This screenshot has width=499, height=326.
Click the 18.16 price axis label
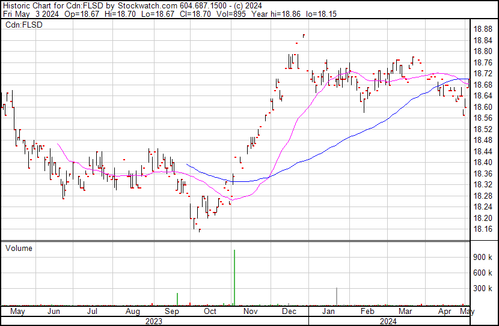click(483, 229)
